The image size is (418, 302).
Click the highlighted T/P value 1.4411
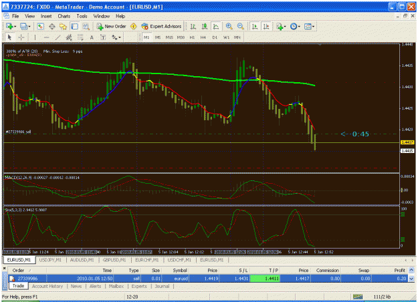click(265, 279)
